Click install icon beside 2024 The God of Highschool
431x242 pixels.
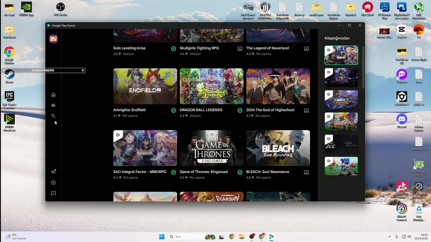306,110
